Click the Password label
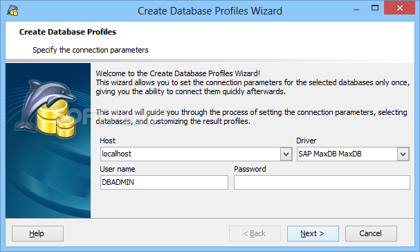 coord(250,169)
